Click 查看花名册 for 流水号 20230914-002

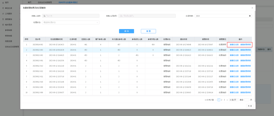click(234, 45)
